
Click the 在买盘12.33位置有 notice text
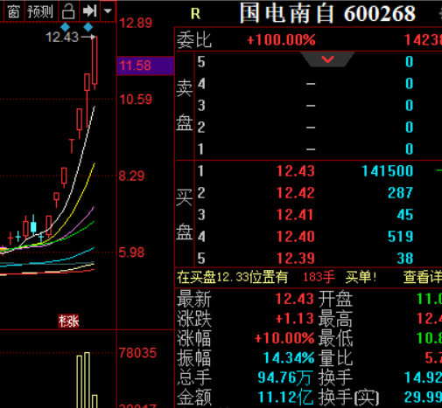coord(233,277)
